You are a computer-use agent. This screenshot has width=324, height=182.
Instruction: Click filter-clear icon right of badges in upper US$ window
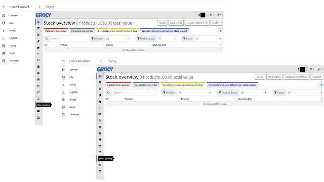tap(221, 31)
